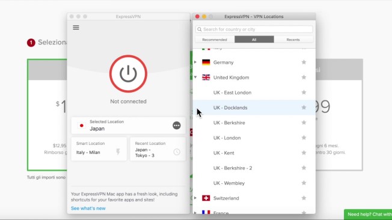Select the United Kingdom label
This screenshot has width=392, height=220.
click(231, 78)
